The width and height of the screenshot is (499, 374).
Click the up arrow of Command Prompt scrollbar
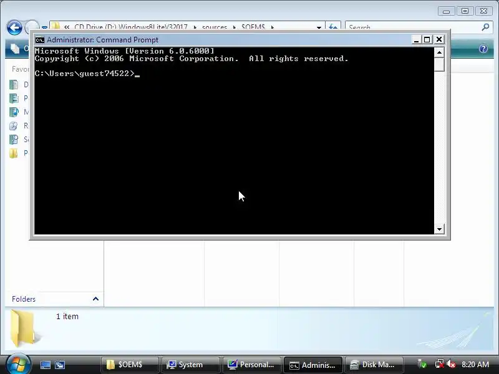pyautogui.click(x=440, y=52)
